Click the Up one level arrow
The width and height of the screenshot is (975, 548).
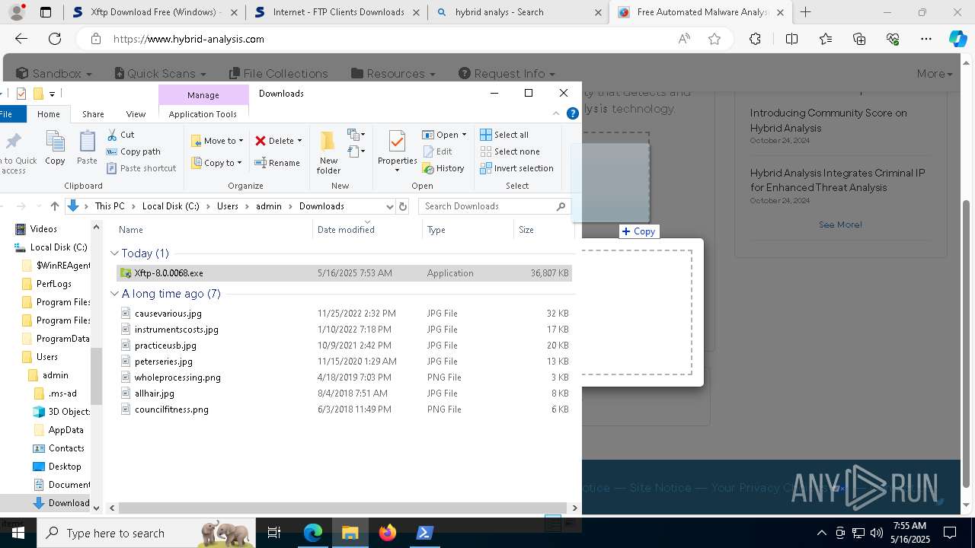tap(54, 206)
